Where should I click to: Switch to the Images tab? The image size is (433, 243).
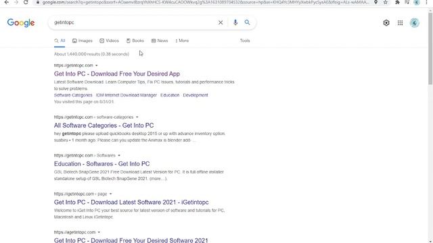[83, 40]
